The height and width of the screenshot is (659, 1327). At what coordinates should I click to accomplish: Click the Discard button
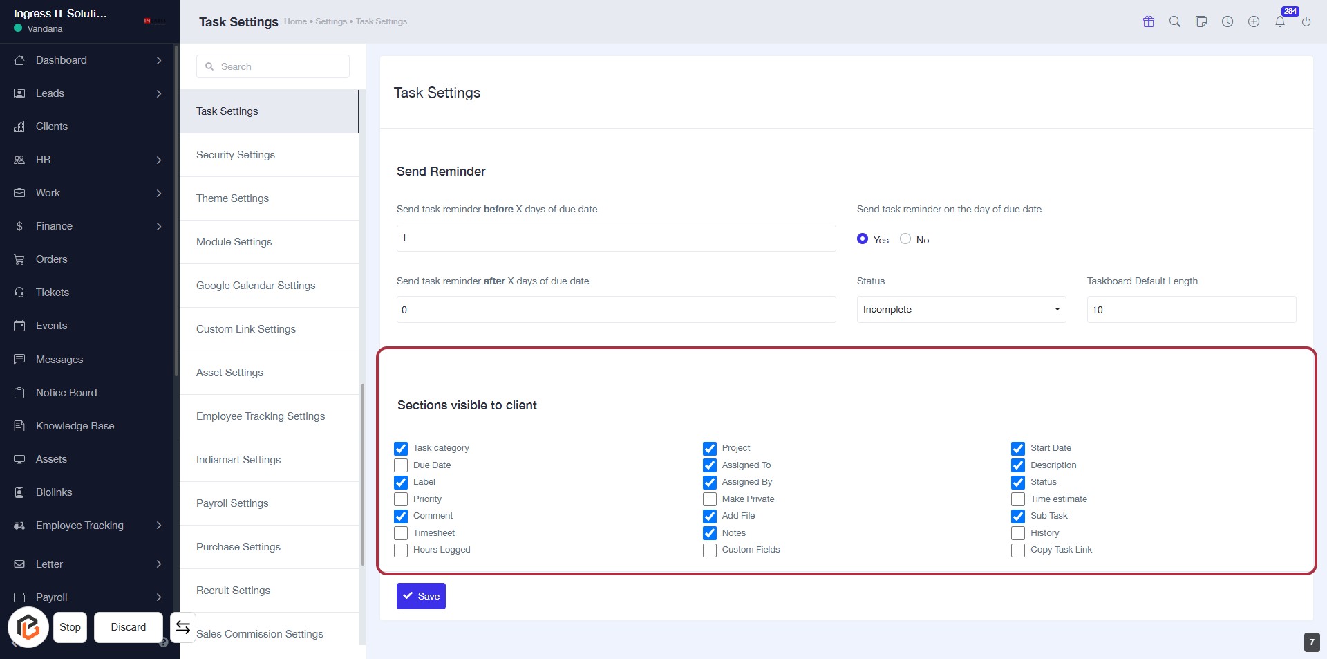[129, 627]
